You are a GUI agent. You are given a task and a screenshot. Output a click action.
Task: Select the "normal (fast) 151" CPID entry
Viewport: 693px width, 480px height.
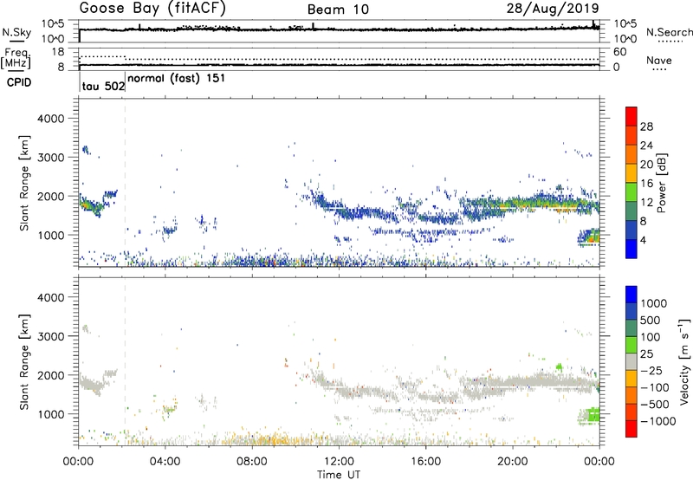coord(177,79)
